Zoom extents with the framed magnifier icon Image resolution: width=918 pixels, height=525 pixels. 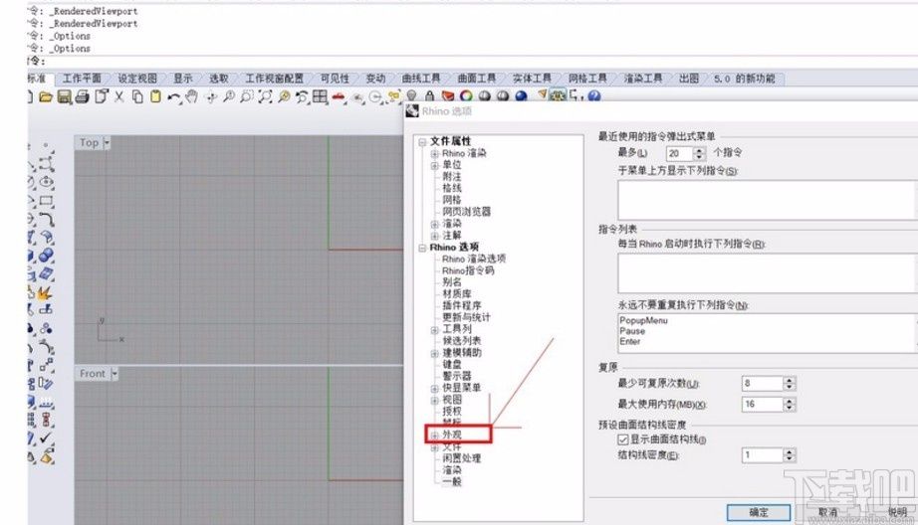pyautogui.click(x=265, y=96)
